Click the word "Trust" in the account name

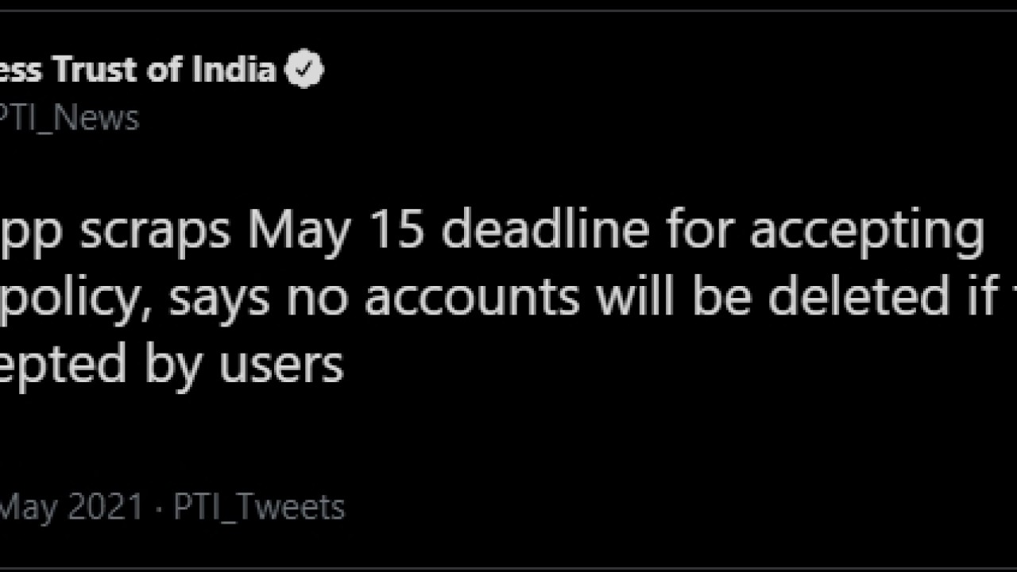100,71
